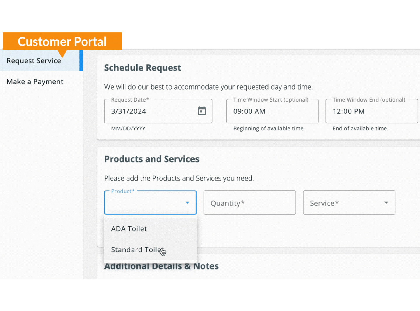The image size is (420, 311).
Task: Click the Schedule Request heading
Action: tap(143, 68)
